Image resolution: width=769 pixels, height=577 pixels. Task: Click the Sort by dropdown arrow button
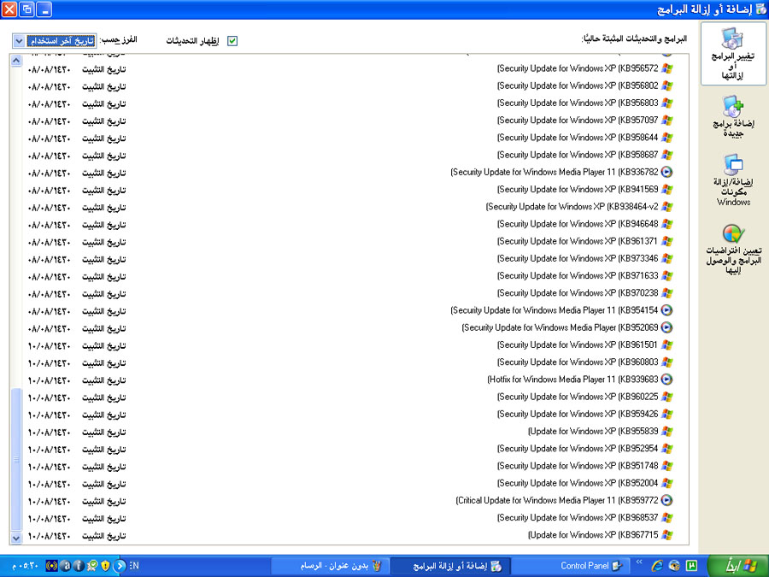coord(19,41)
